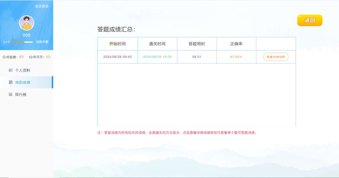Click the 答题用时 column header

pos(197,44)
